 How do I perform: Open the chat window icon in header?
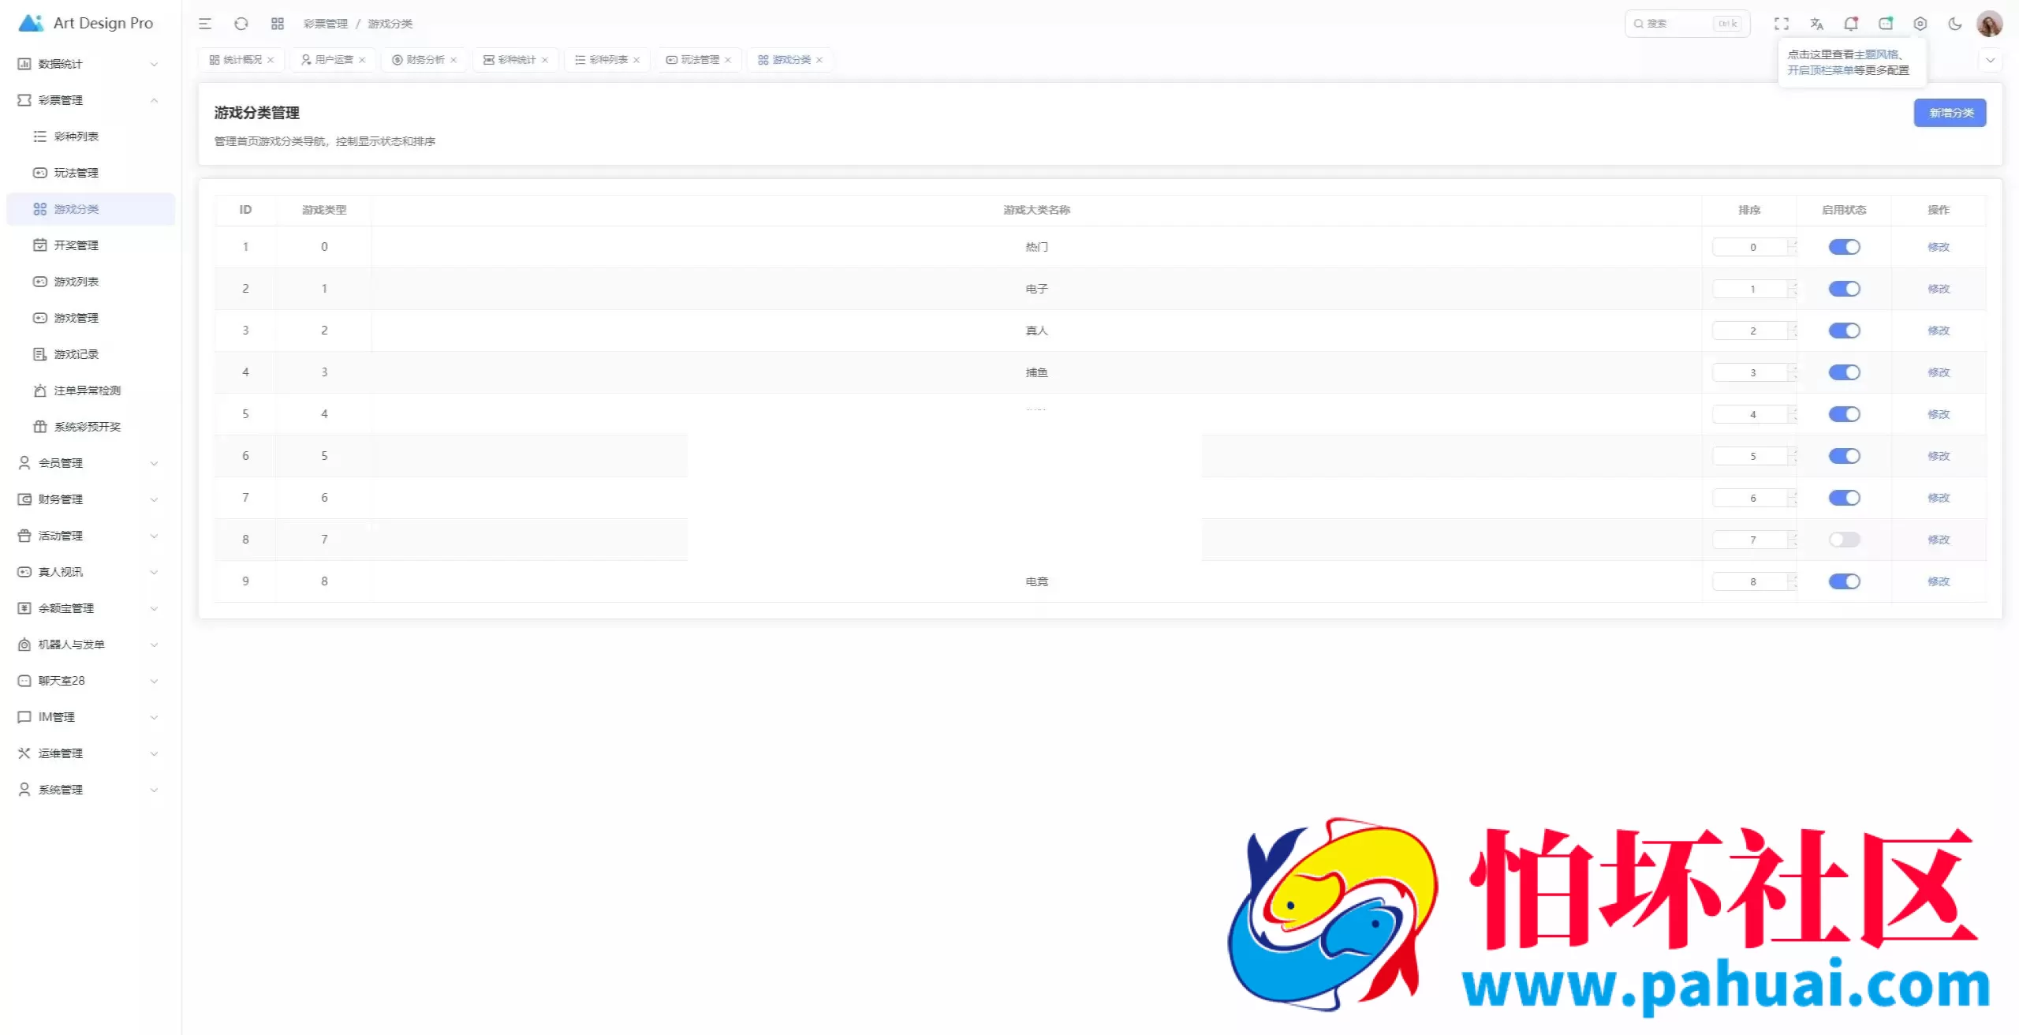(1886, 24)
